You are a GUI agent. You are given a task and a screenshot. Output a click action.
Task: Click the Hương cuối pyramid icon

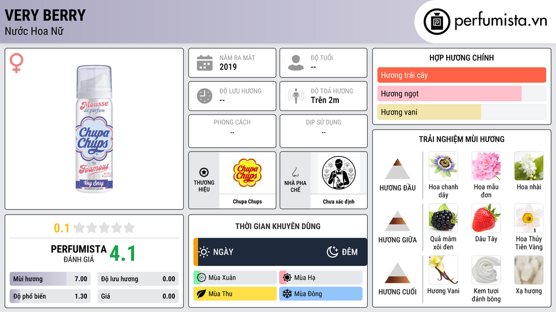[x=397, y=273]
